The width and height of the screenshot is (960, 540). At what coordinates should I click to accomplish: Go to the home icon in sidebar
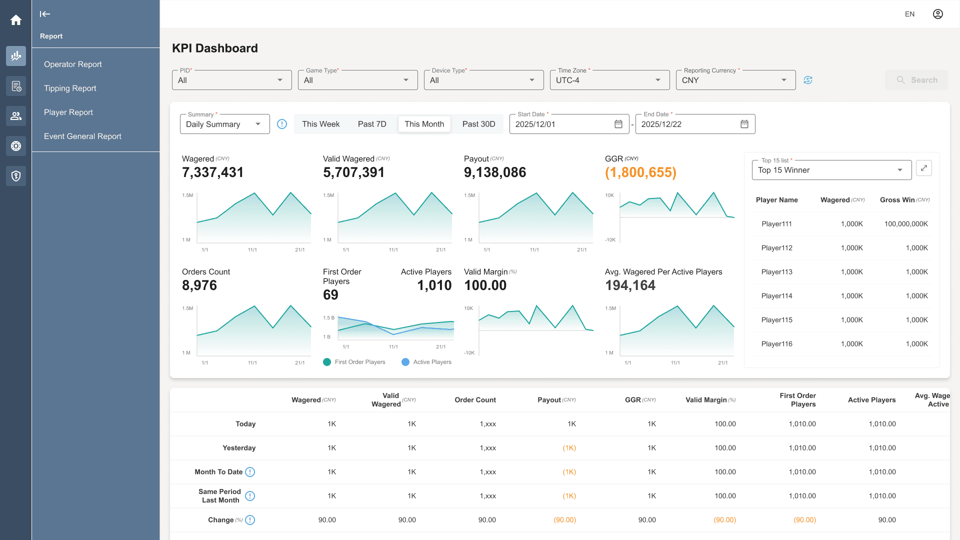coord(16,20)
